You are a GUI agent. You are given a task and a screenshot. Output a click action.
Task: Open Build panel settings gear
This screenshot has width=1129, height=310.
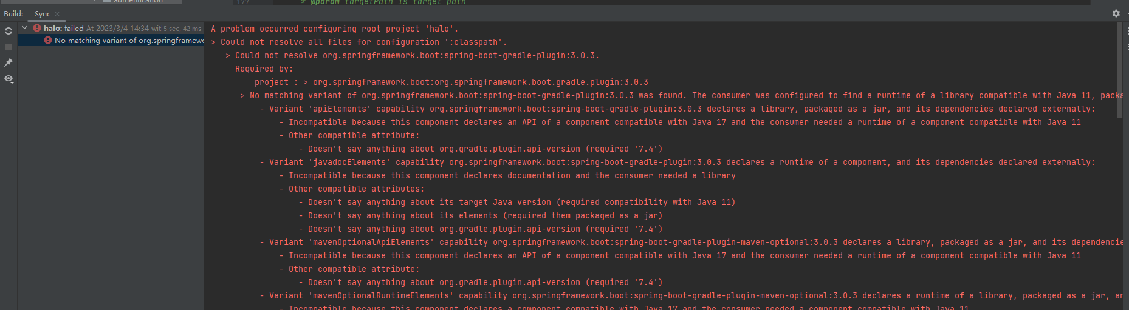[x=1116, y=13]
